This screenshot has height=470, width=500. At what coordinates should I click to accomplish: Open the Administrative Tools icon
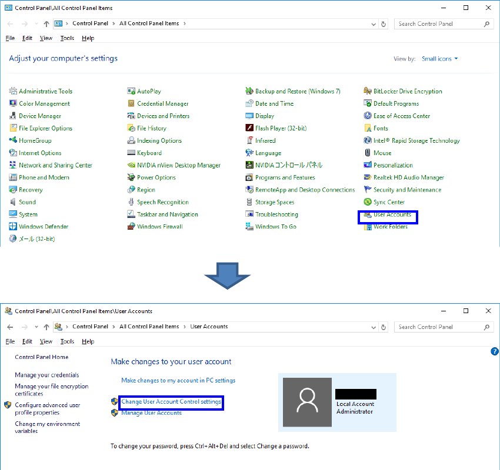(13, 91)
